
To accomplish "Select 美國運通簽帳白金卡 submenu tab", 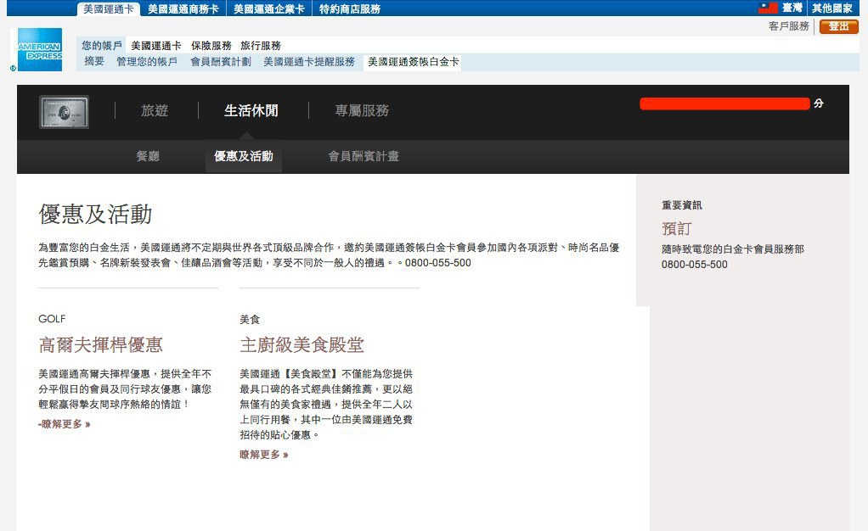I will click(x=413, y=62).
